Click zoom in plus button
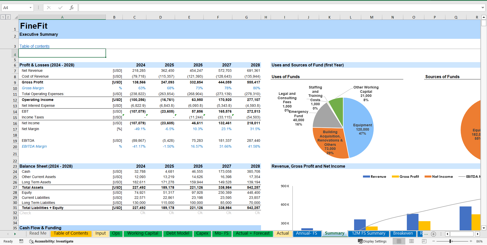The image size is (487, 245). 471,241
